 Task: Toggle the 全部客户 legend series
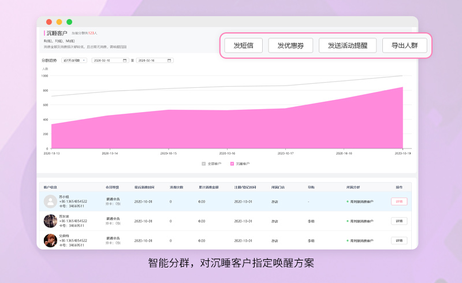point(211,164)
